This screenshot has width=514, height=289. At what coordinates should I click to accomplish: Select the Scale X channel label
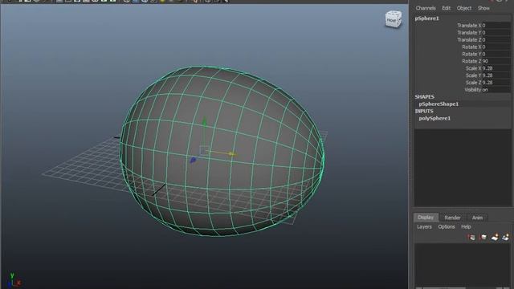coord(473,68)
